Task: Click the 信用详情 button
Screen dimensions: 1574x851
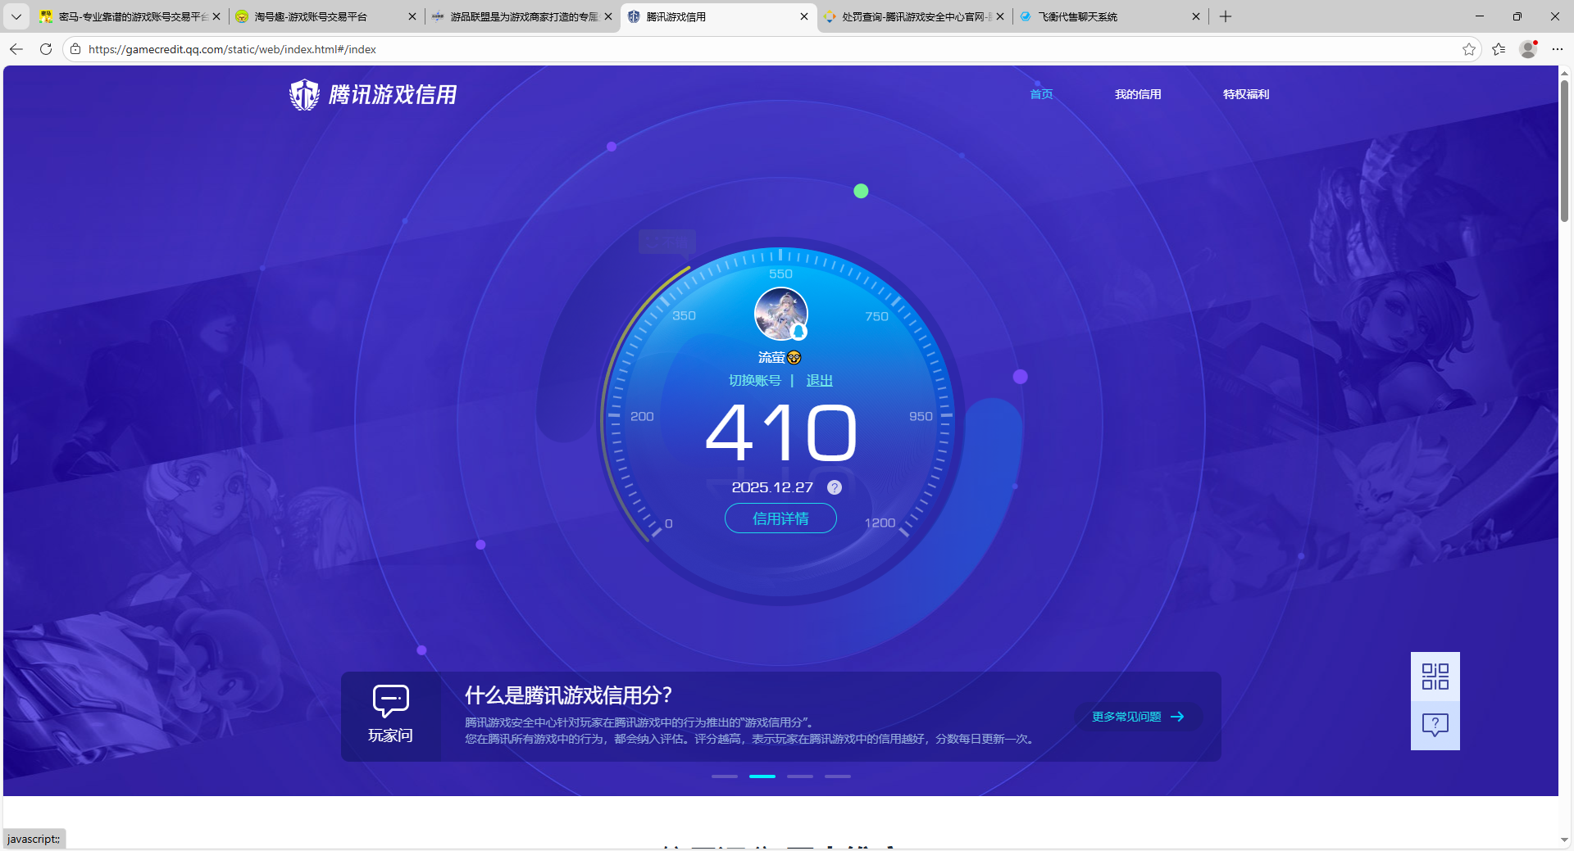Action: pyautogui.click(x=780, y=518)
